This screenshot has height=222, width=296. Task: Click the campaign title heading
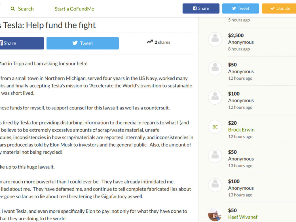48,25
